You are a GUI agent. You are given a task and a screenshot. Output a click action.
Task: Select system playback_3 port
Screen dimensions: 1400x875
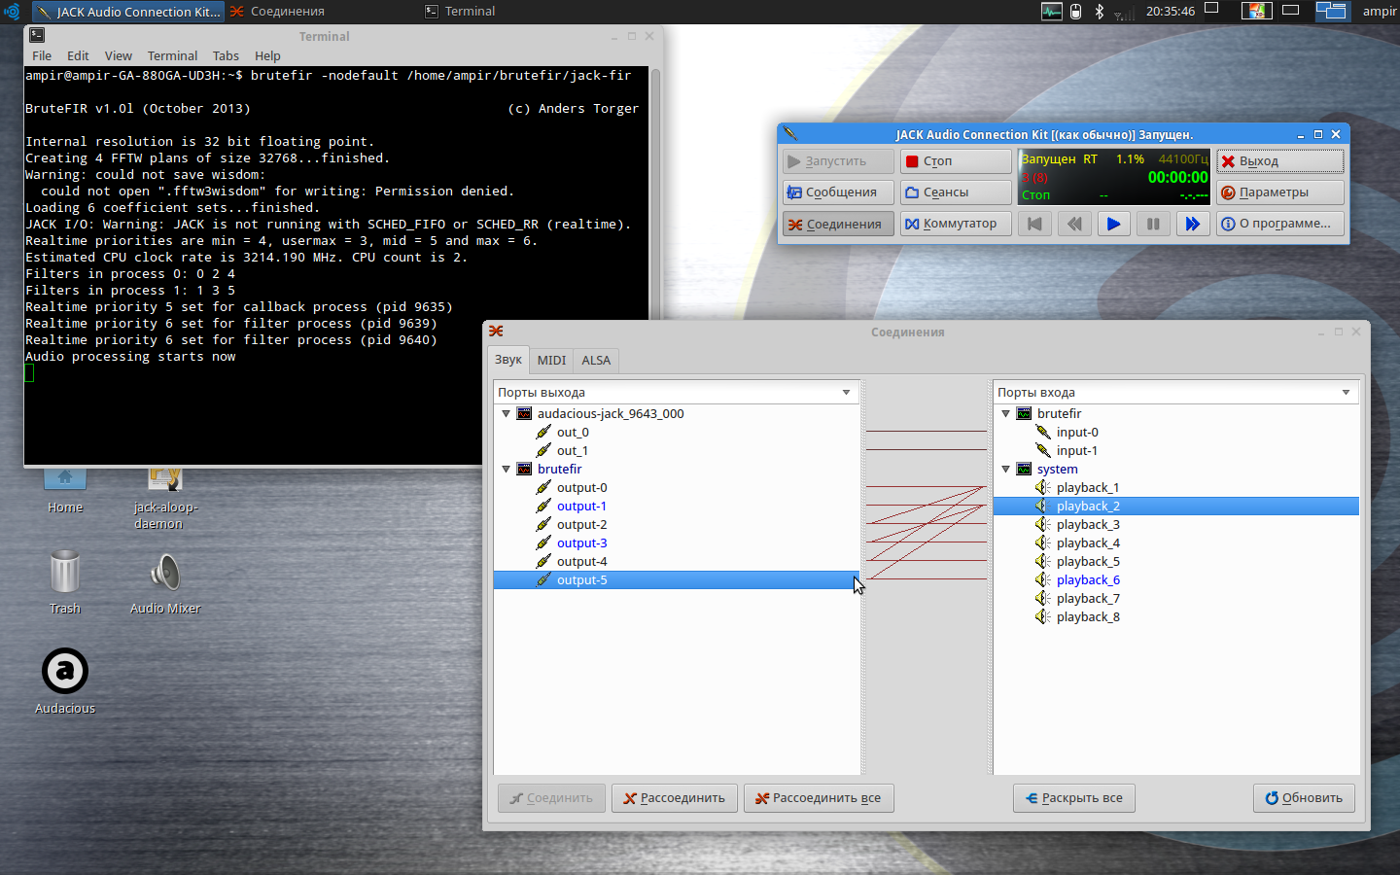pos(1087,524)
